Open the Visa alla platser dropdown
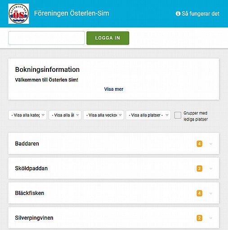The image size is (228, 230). point(148,115)
